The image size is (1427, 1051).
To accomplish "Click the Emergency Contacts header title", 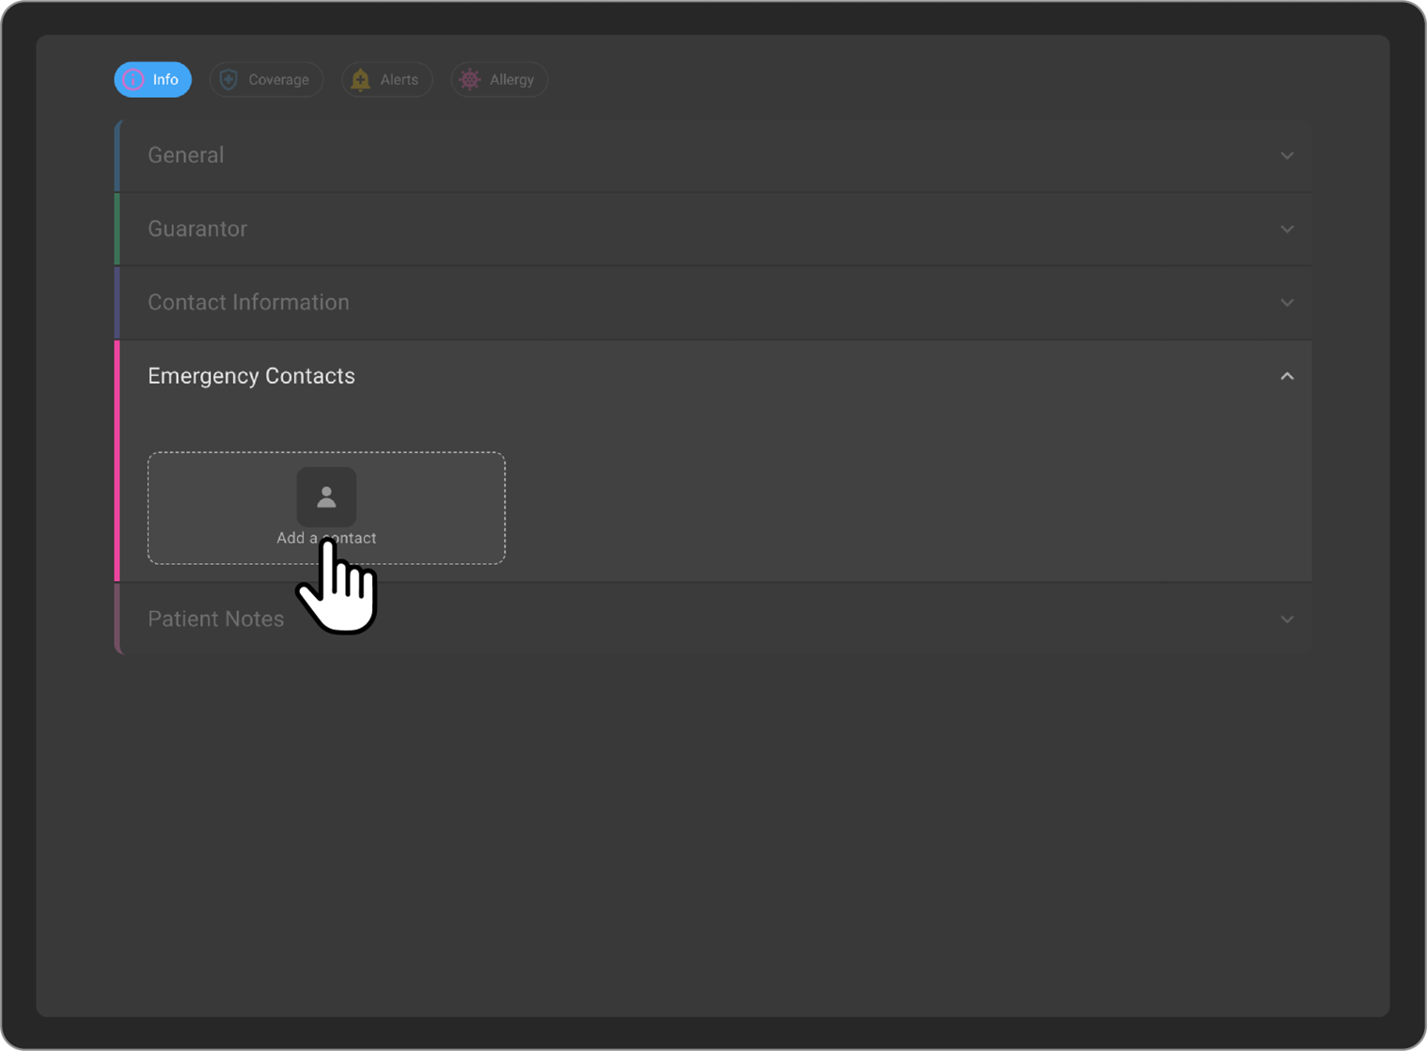I will (251, 376).
